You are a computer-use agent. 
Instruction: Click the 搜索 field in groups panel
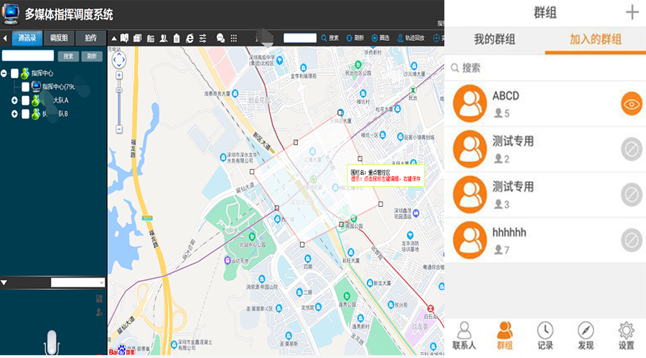(x=544, y=68)
